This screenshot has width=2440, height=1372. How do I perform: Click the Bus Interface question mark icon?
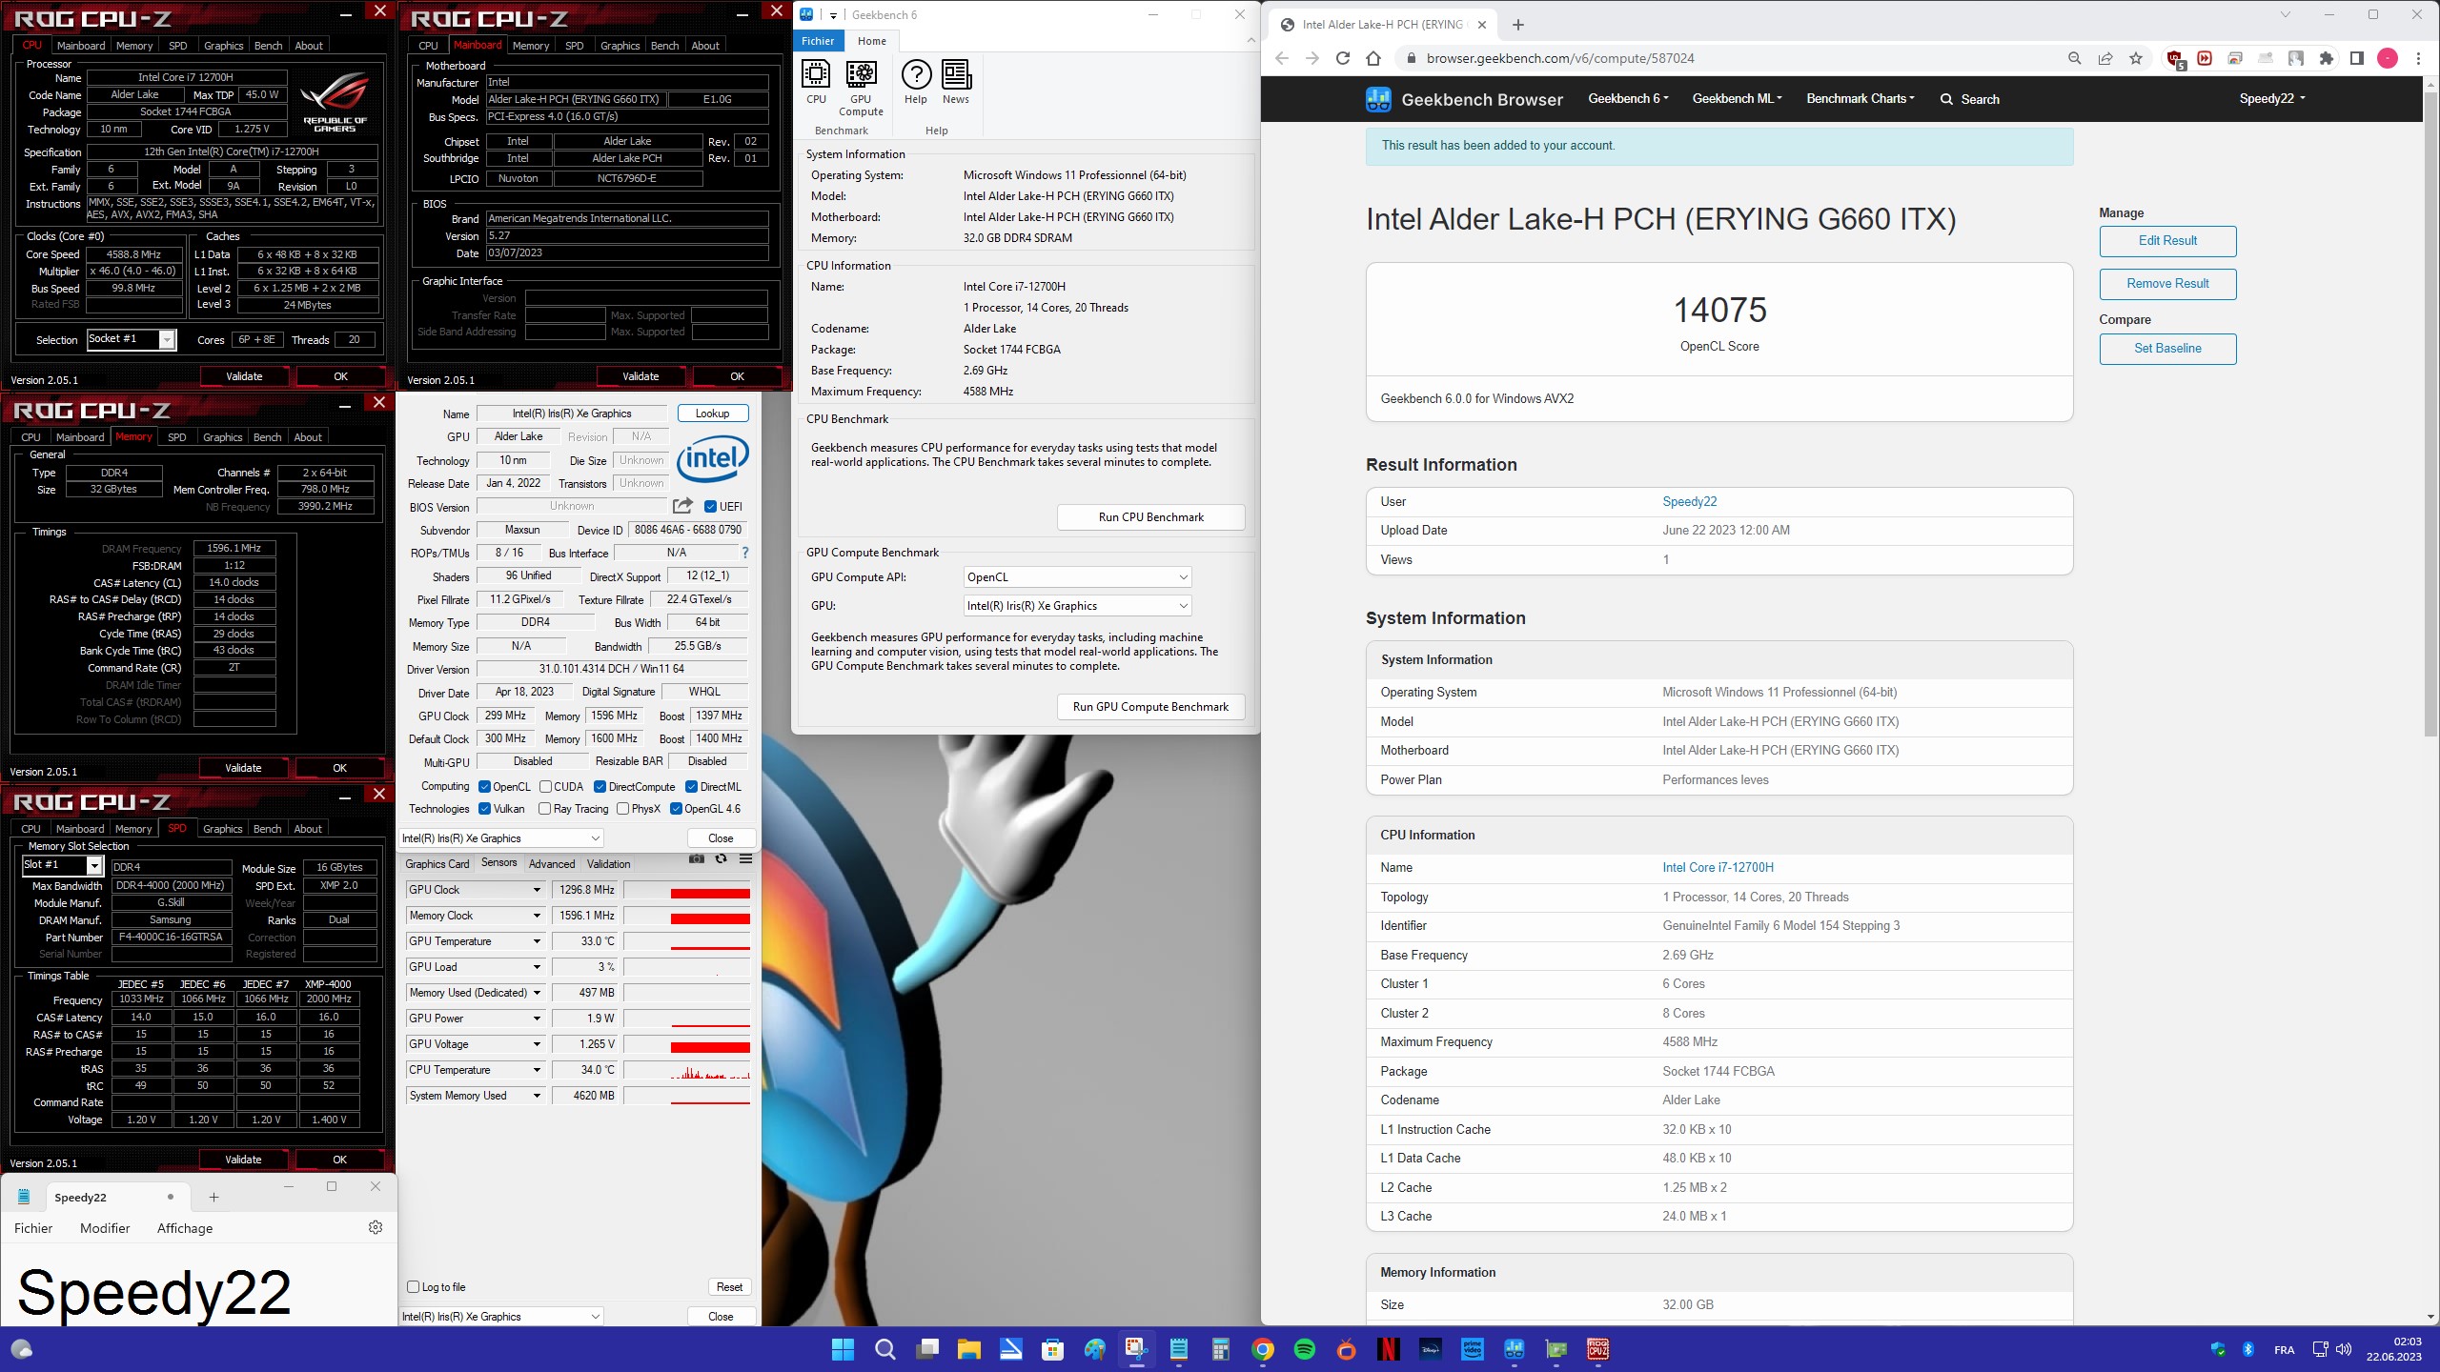tap(744, 553)
